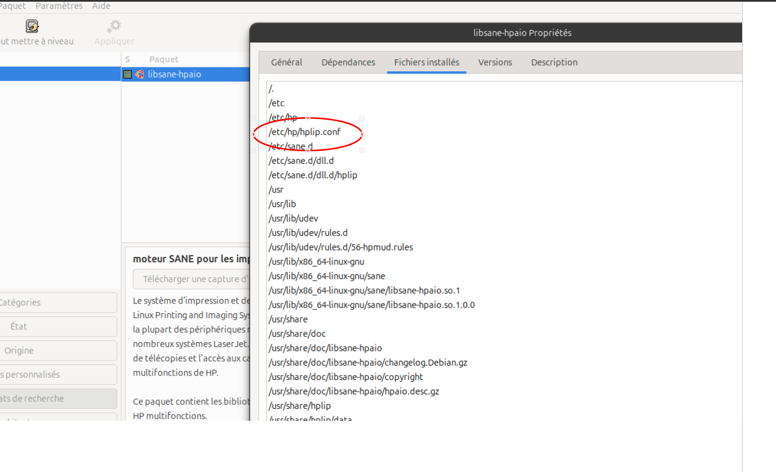Click the /etc line in file list
The width and height of the screenshot is (776, 472).
pos(276,103)
